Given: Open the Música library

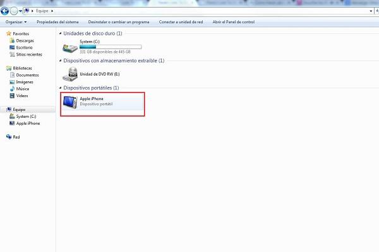Looking at the screenshot, I should tap(23, 89).
